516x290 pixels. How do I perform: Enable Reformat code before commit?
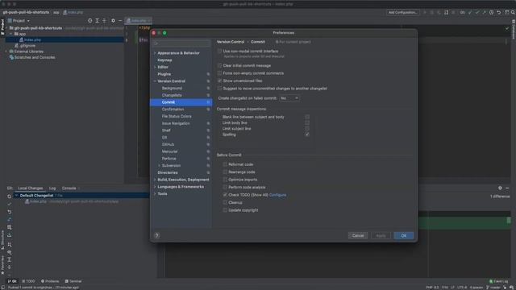coord(225,164)
